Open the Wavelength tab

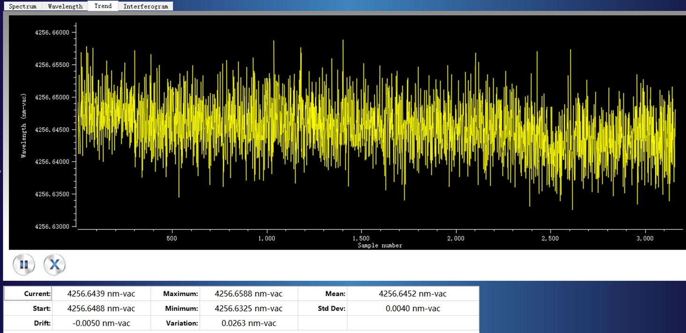coord(65,6)
